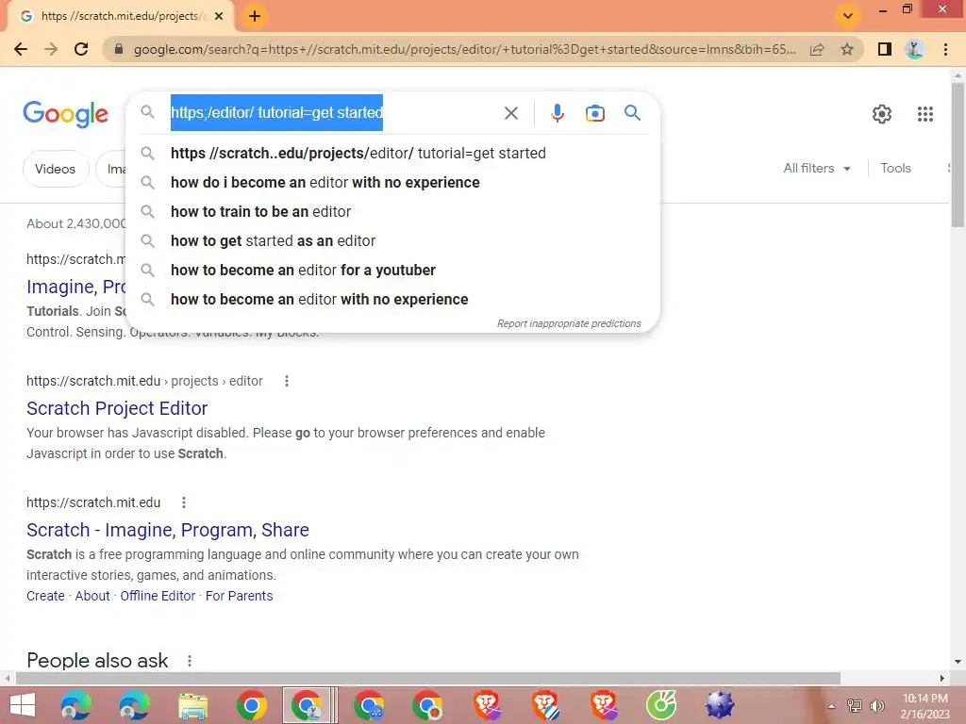Viewport: 966px width, 724px height.
Task: Bookmark this page with the star icon
Action: [x=847, y=49]
